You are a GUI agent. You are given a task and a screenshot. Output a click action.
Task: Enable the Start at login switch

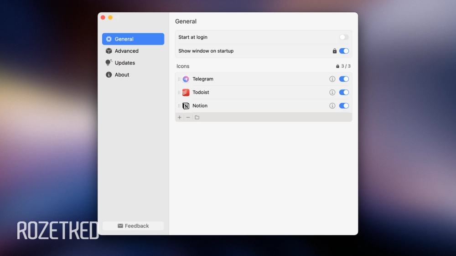point(344,37)
